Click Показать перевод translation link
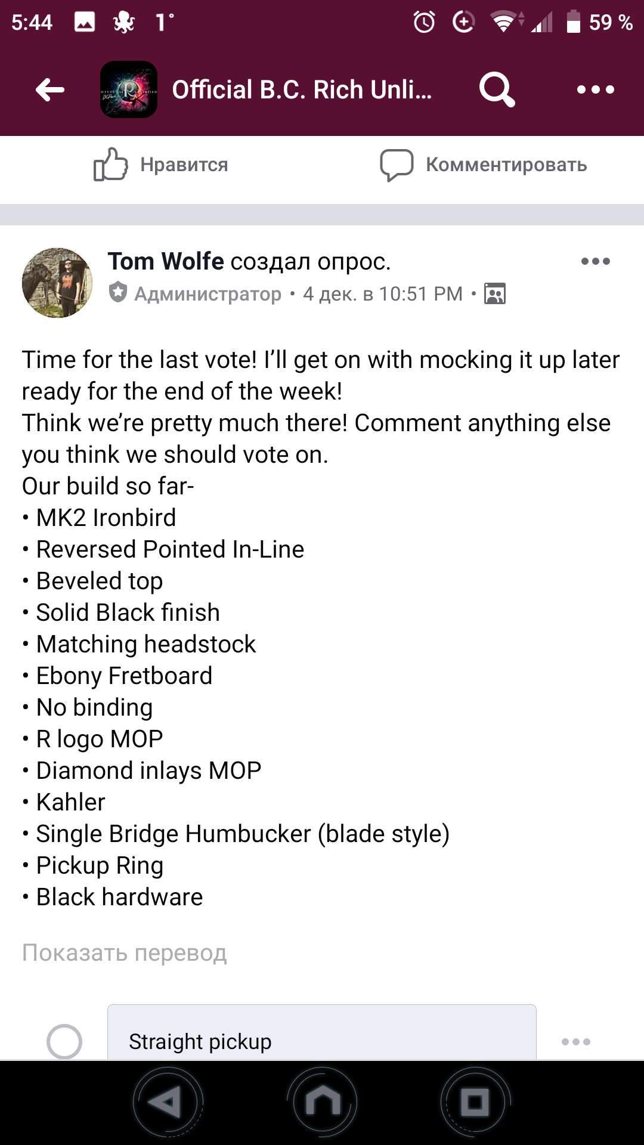Screen dimensions: 644x1145 (124, 953)
